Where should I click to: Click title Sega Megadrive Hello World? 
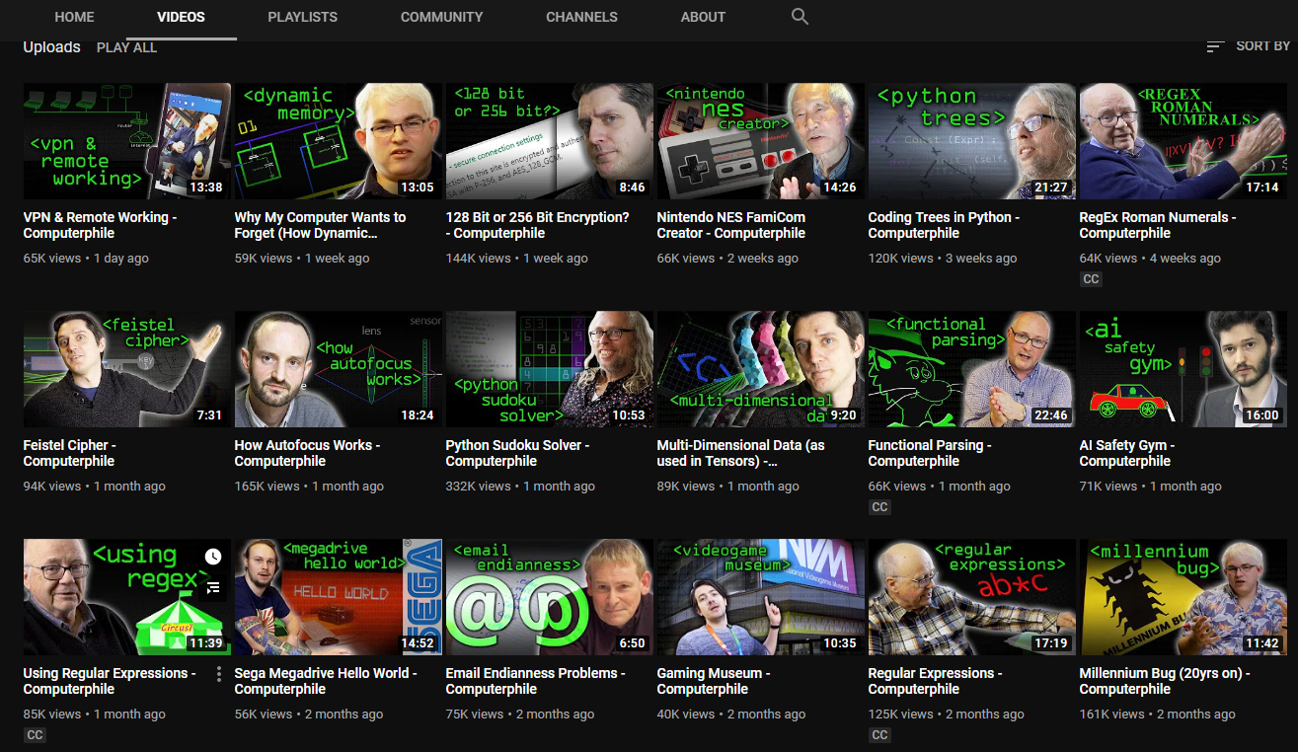326,681
